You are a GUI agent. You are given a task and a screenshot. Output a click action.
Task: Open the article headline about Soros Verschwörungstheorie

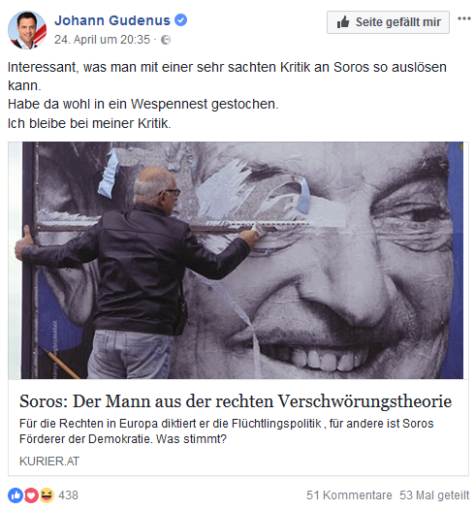click(x=236, y=401)
